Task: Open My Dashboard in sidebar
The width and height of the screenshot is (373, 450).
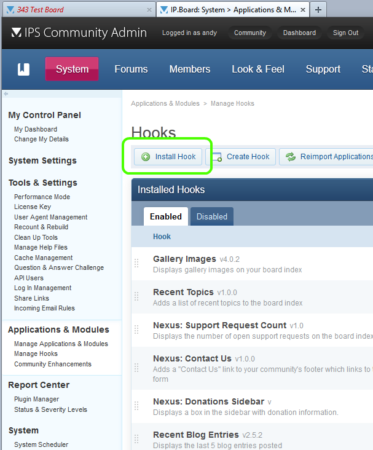Action: click(36, 130)
